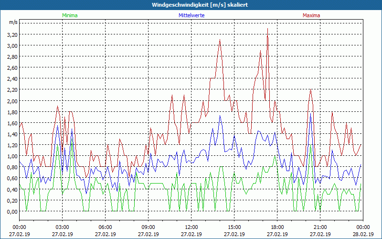Click the 2,60 y-axis value
Screen dimensions: 382x239
coord(12,67)
